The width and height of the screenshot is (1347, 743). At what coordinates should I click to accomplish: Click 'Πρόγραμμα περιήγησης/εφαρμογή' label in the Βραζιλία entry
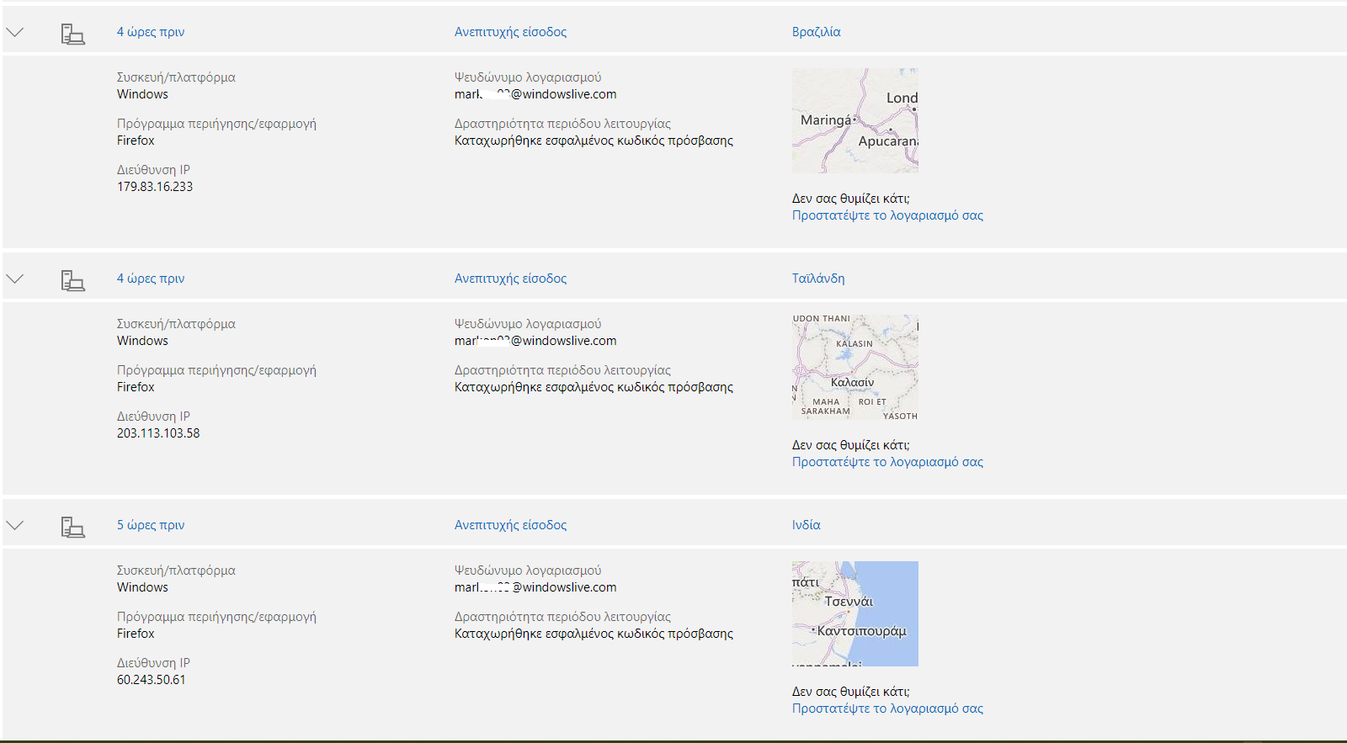pos(216,124)
